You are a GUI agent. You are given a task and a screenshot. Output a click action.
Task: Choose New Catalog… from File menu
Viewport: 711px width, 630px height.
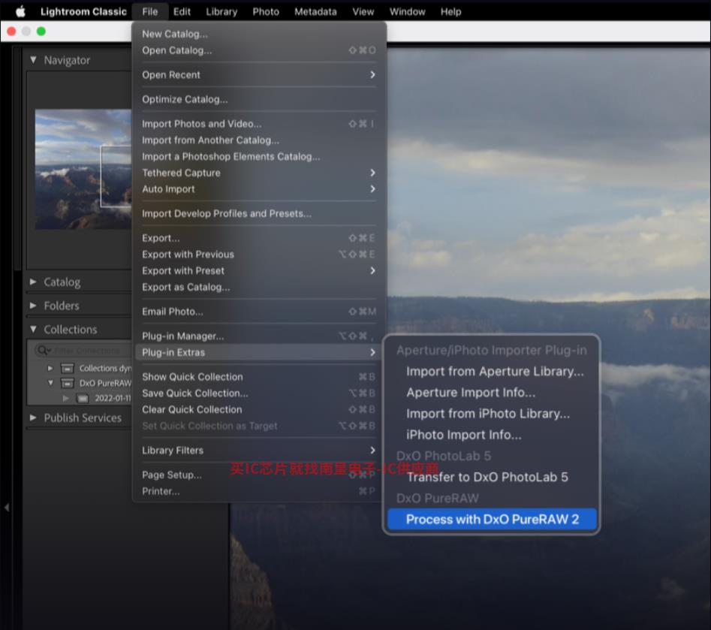(x=259, y=34)
